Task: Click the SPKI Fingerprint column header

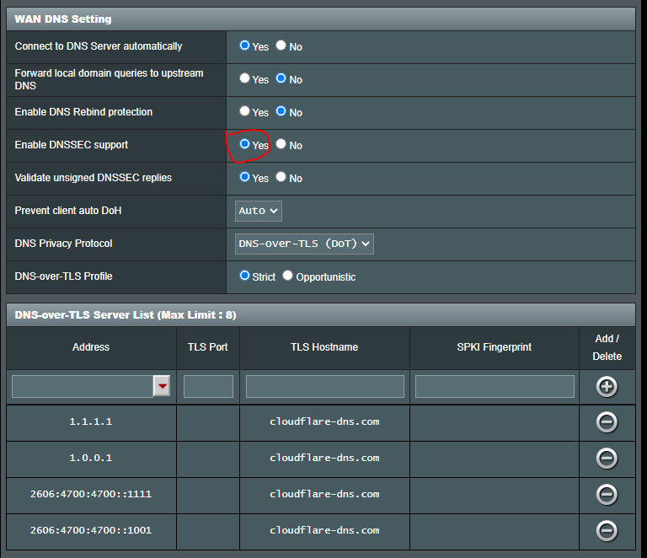Action: [494, 347]
